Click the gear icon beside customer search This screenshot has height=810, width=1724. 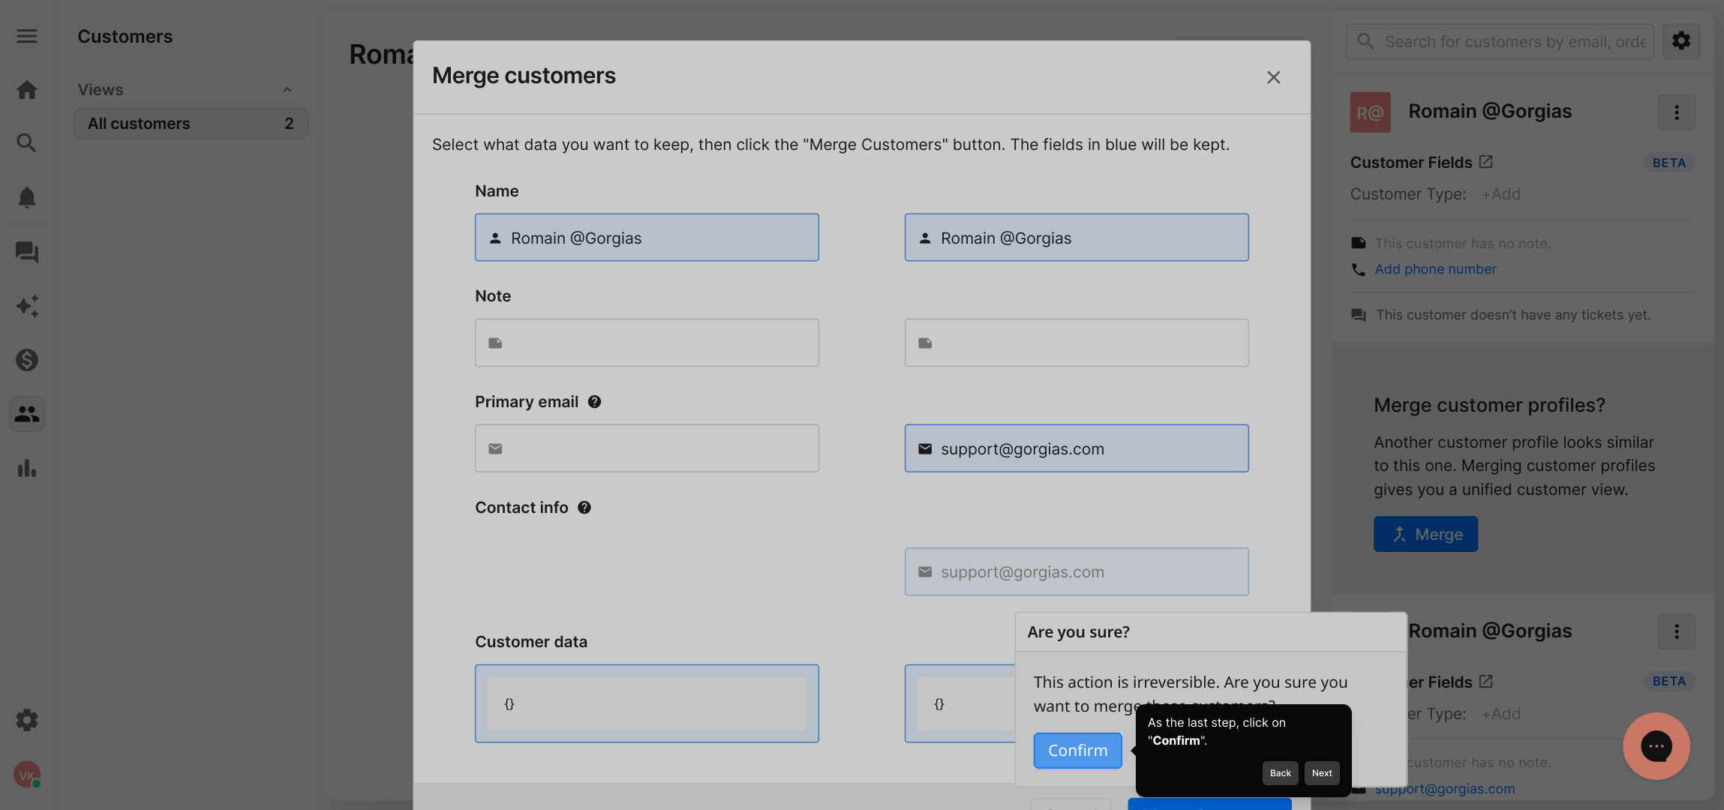[1681, 41]
